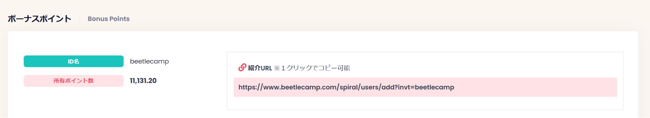Select the beetlecamp ID name text
The image size is (650, 118).
[149, 61]
